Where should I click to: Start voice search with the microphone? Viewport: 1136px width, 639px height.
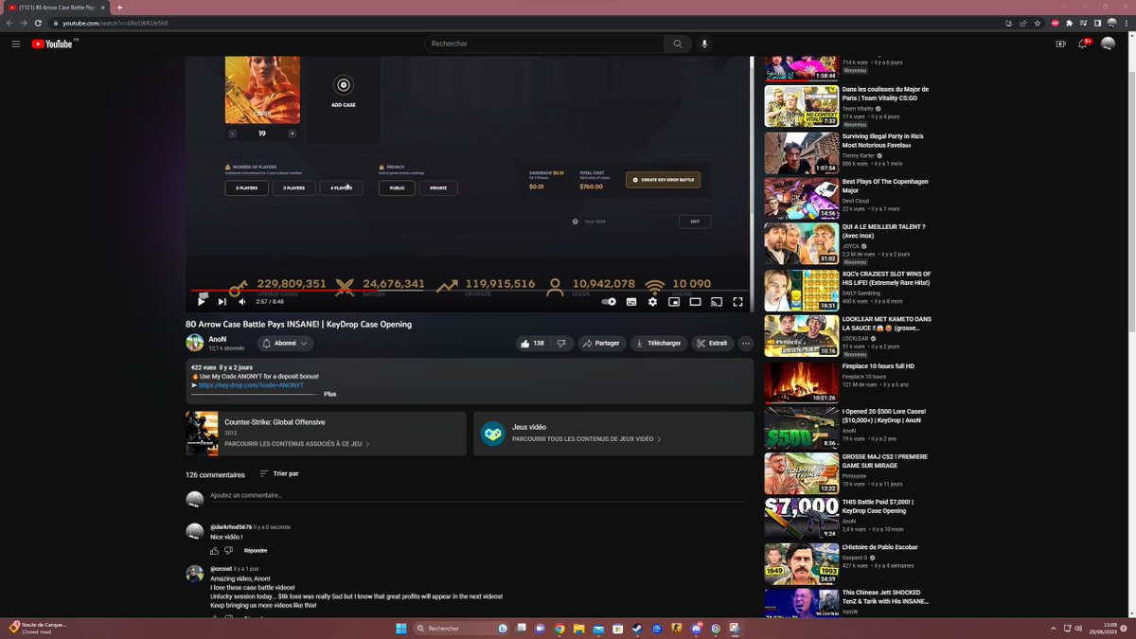click(704, 44)
